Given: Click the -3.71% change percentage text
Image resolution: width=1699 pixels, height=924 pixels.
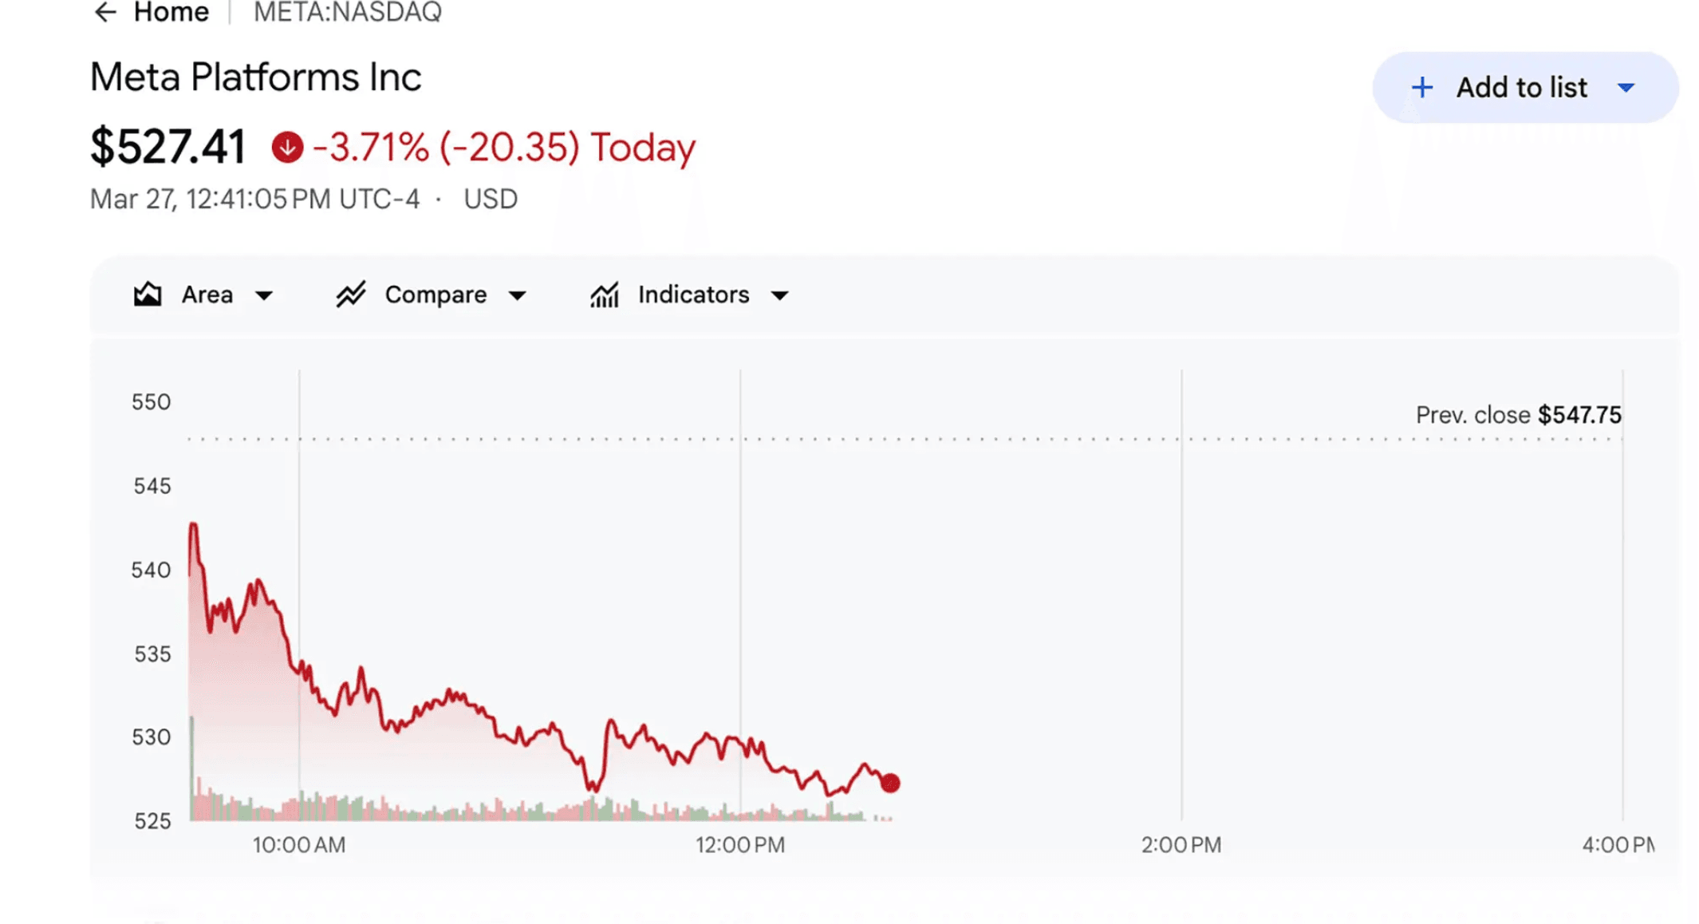Looking at the screenshot, I should [369, 147].
